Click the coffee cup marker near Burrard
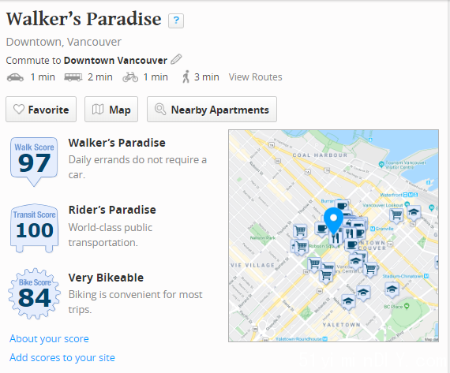The width and height of the screenshot is (450, 373). click(x=342, y=206)
